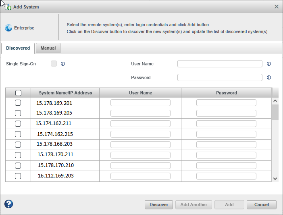Focus the top Password input field
Screen dimensions: 283x215
[220, 77]
